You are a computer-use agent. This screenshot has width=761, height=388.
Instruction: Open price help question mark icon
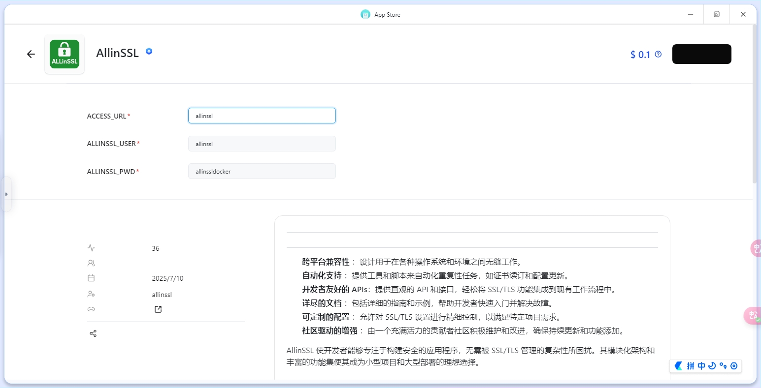658,54
